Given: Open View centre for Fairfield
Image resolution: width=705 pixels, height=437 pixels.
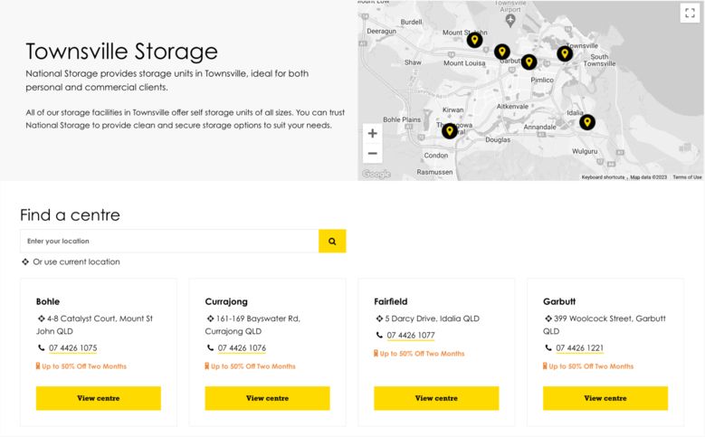Looking at the screenshot, I should tap(436, 398).
